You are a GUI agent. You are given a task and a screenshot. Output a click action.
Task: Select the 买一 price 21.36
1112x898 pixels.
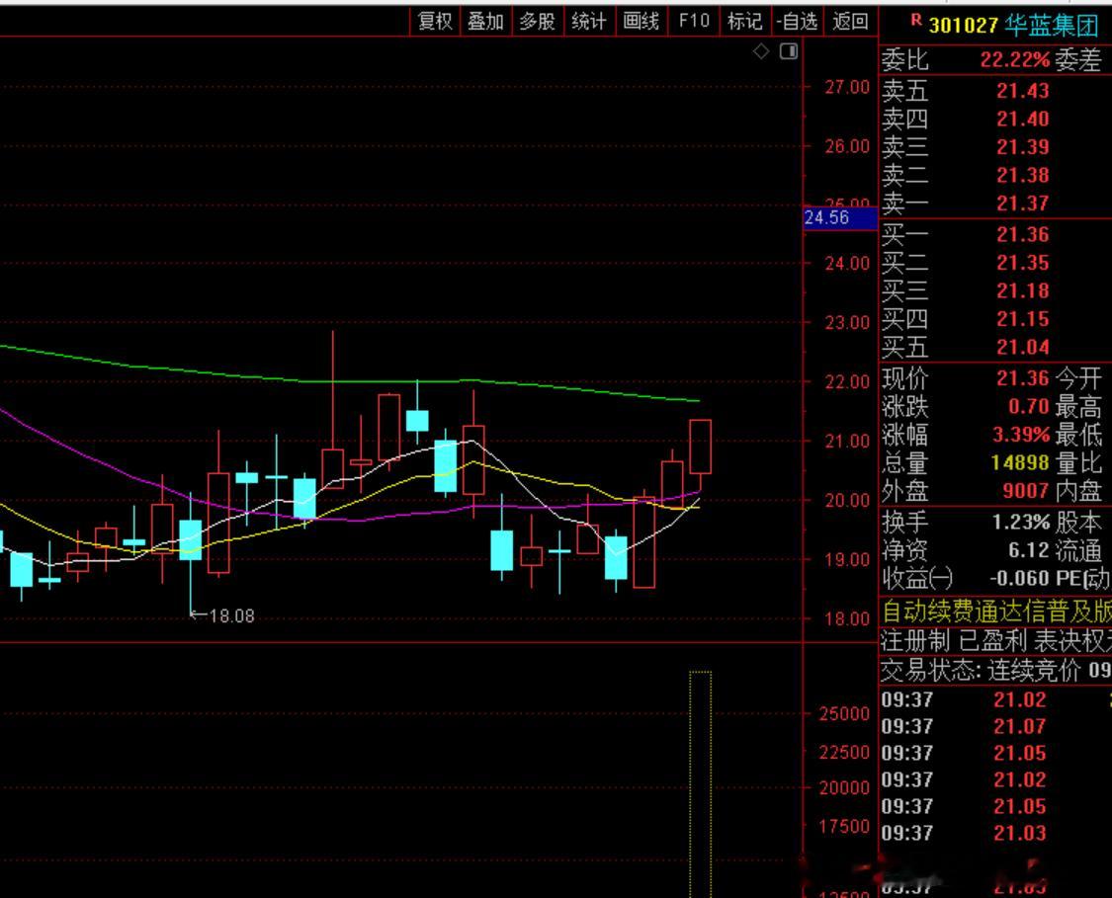(1022, 234)
